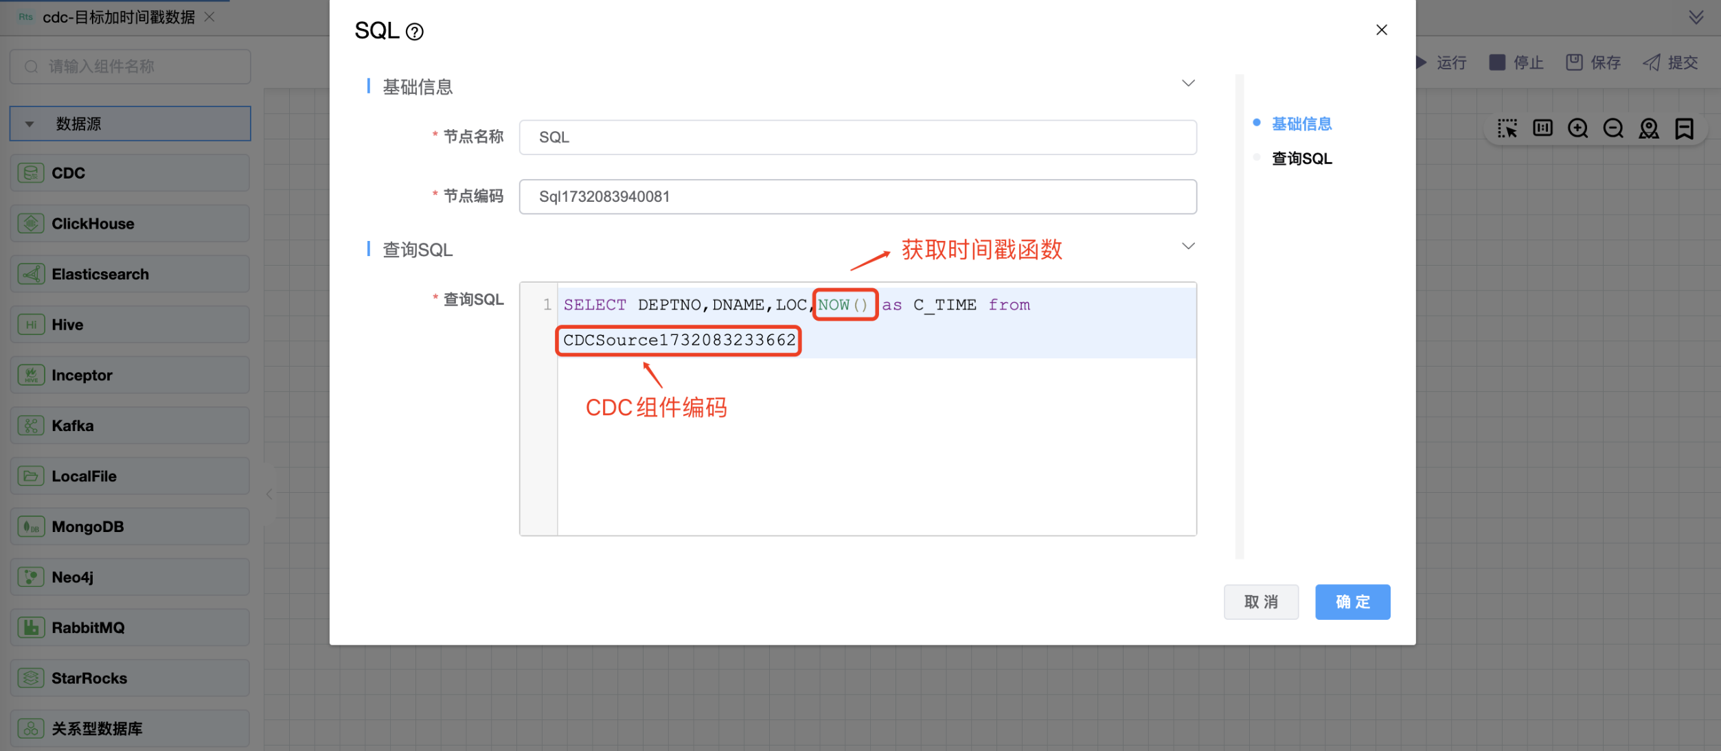This screenshot has width=1721, height=751.
Task: Collapse the 基础信息 section chevron
Action: click(x=1188, y=84)
